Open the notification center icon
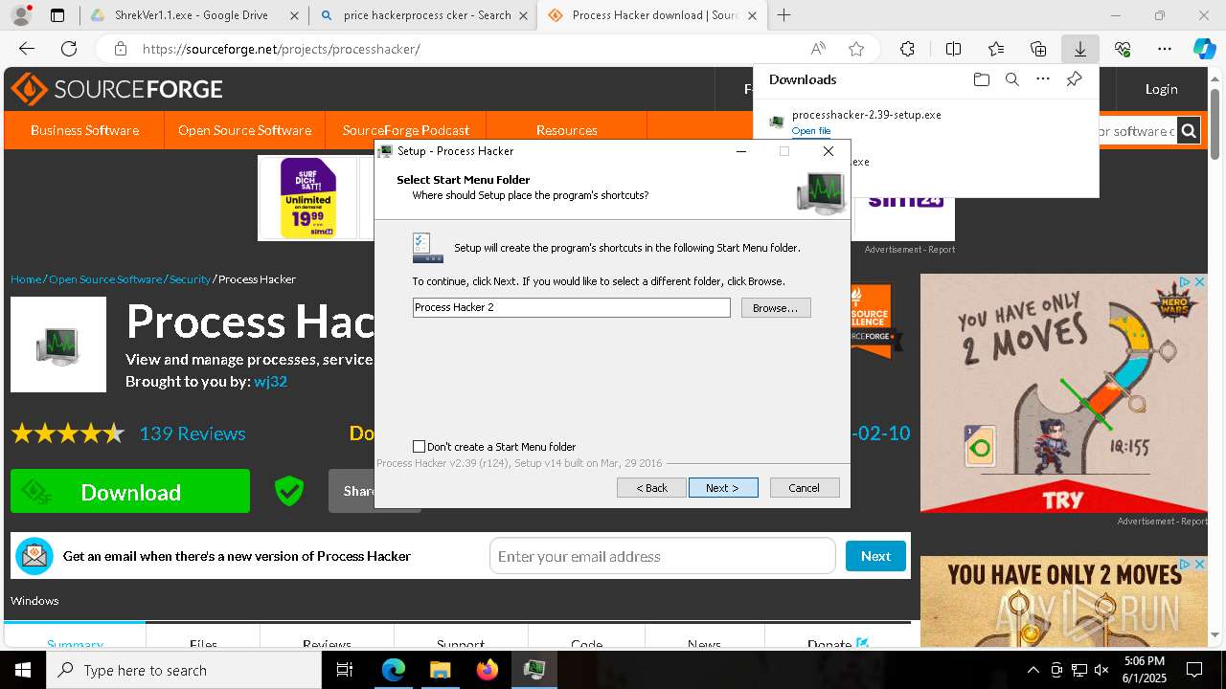Image resolution: width=1226 pixels, height=689 pixels. (1194, 670)
